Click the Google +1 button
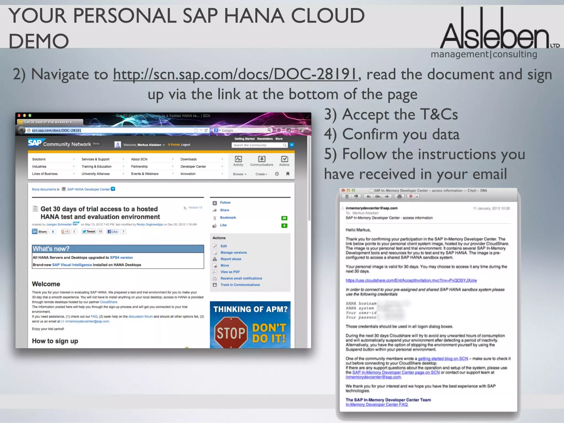This screenshot has height=423, width=564. [x=65, y=232]
